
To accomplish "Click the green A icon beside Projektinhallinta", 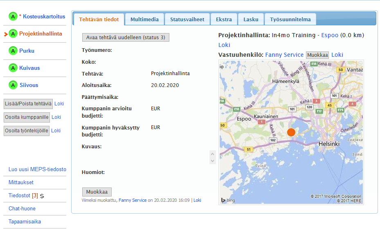I will pos(13,34).
